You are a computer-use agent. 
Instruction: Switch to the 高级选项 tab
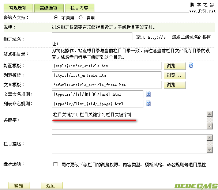coord(49,8)
